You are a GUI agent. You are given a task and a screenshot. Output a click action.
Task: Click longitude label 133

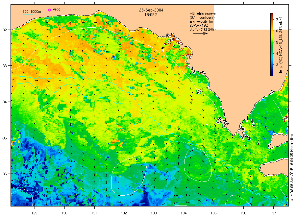tap(154, 213)
